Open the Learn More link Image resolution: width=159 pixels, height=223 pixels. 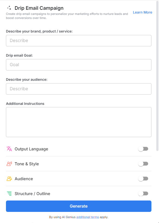pos(142,12)
